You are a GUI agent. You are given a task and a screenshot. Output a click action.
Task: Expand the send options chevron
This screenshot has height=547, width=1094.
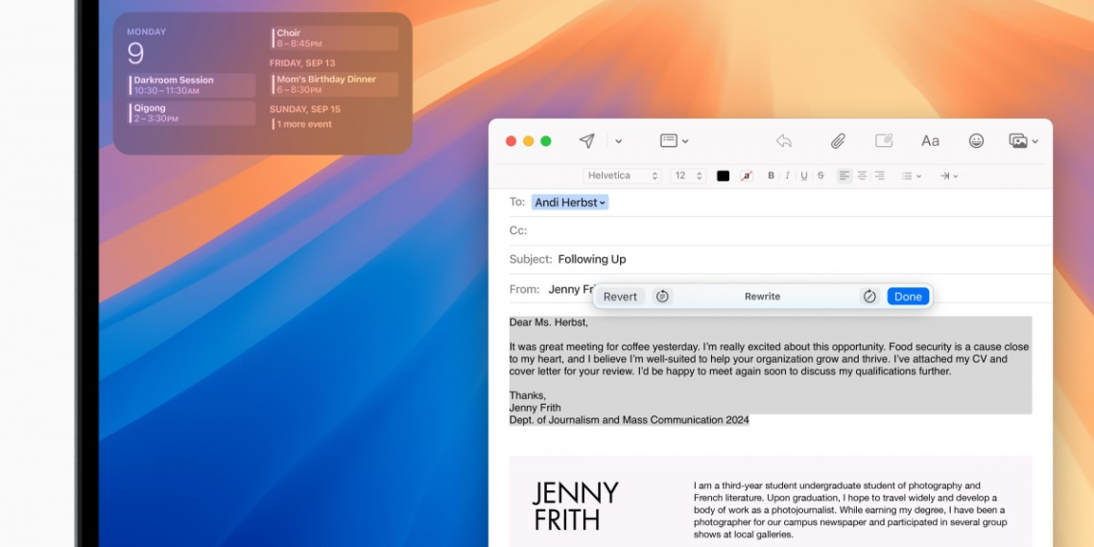point(618,142)
